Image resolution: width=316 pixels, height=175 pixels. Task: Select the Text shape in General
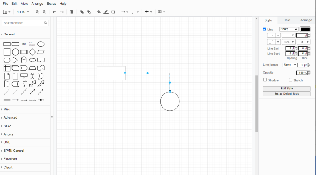pyautogui.click(x=24, y=44)
